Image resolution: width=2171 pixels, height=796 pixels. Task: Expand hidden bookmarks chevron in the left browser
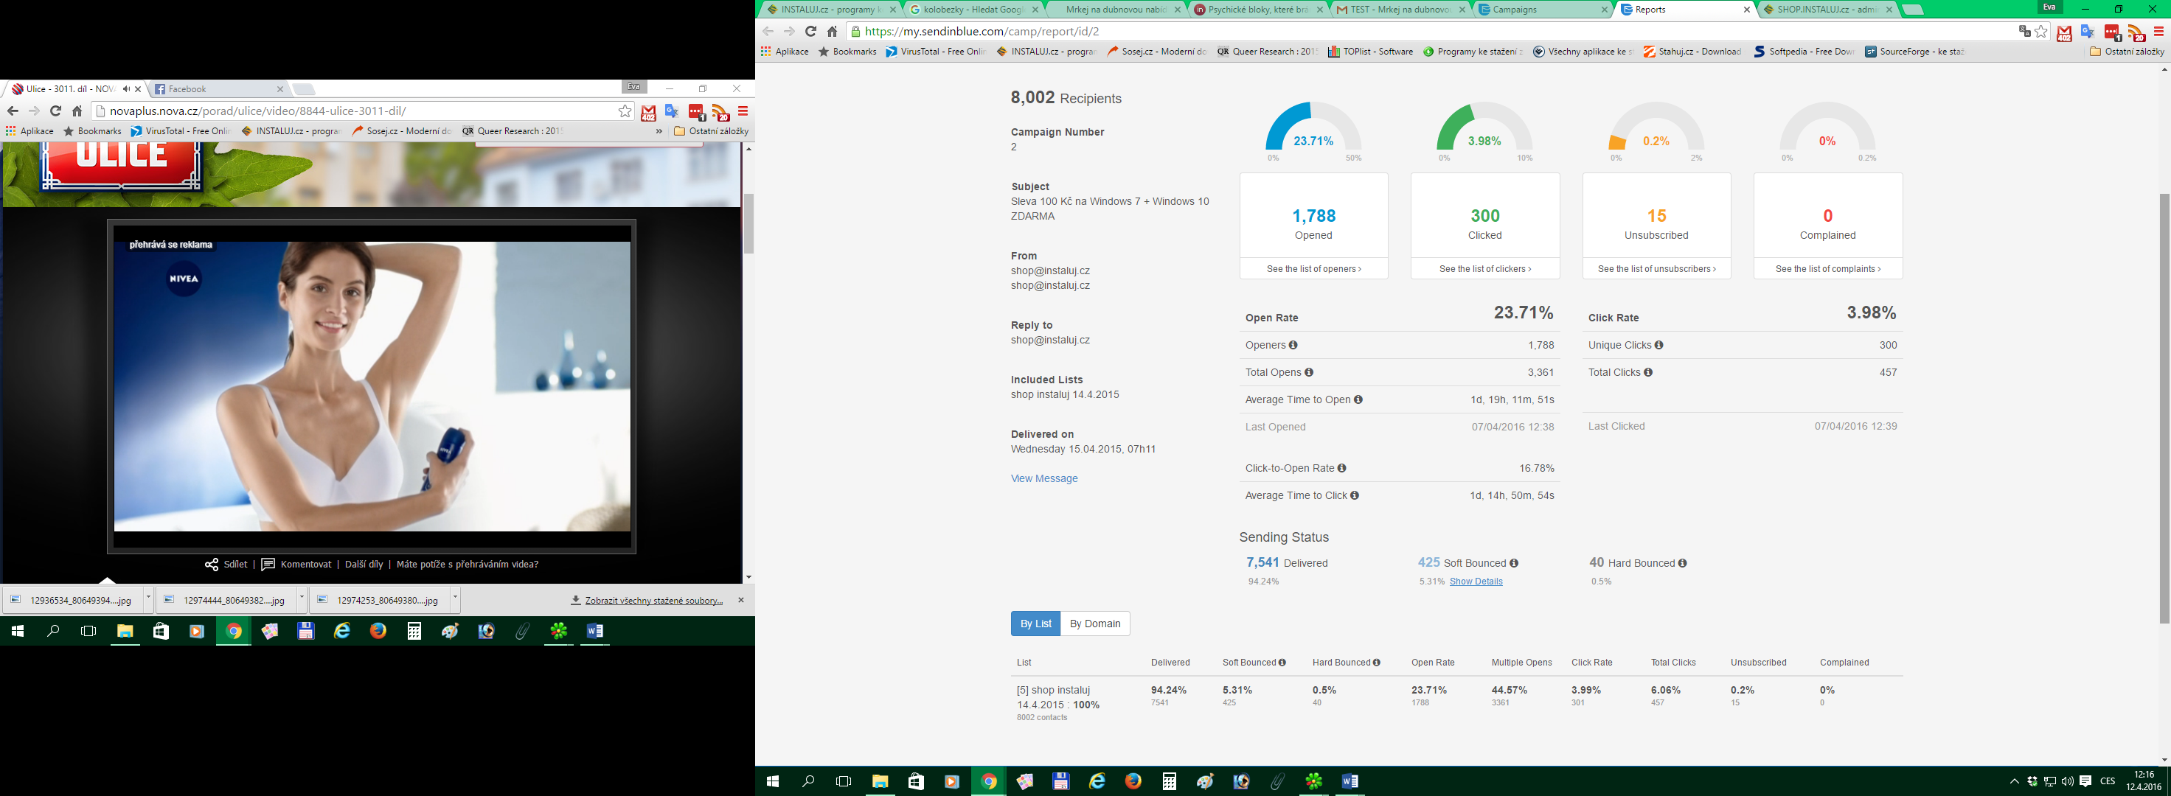pyautogui.click(x=659, y=131)
